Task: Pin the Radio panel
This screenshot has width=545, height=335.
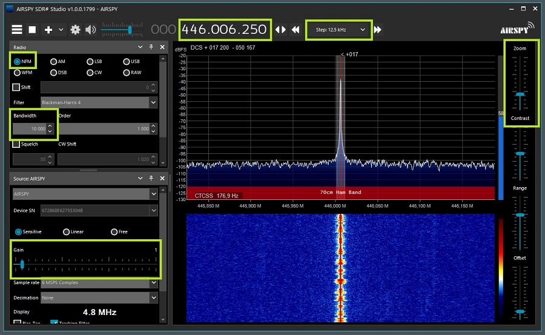Action: click(151, 47)
